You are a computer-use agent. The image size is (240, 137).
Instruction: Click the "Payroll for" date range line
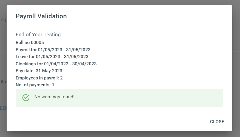click(x=53, y=49)
